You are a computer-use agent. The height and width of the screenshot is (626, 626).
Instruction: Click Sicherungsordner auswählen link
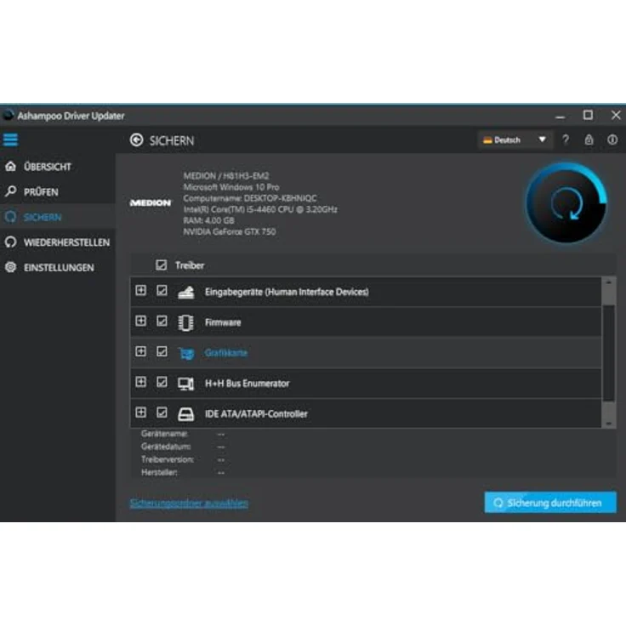[189, 504]
